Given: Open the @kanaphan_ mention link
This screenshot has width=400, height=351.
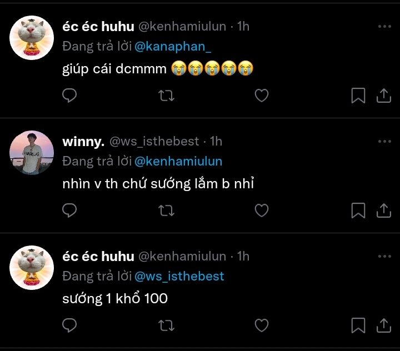Looking at the screenshot, I should tap(173, 47).
